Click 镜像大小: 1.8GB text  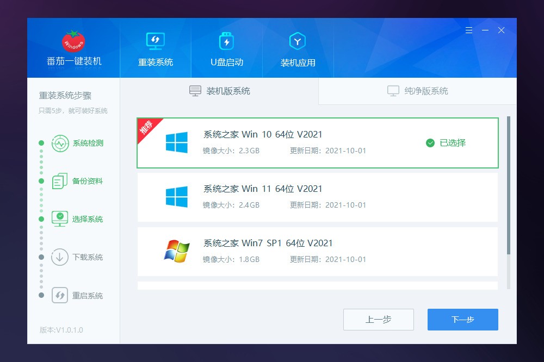[x=231, y=259]
